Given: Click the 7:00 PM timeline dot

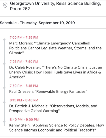Looking at the screenshot, I should pyautogui.click(x=4, y=40).
